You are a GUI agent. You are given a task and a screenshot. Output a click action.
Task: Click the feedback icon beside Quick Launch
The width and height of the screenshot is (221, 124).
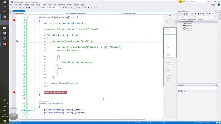click(x=184, y=2)
